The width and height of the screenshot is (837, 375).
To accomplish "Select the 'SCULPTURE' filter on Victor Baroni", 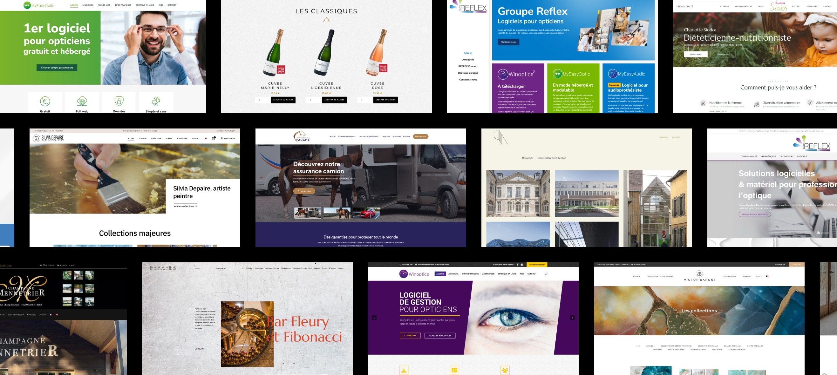I will point(717,350).
